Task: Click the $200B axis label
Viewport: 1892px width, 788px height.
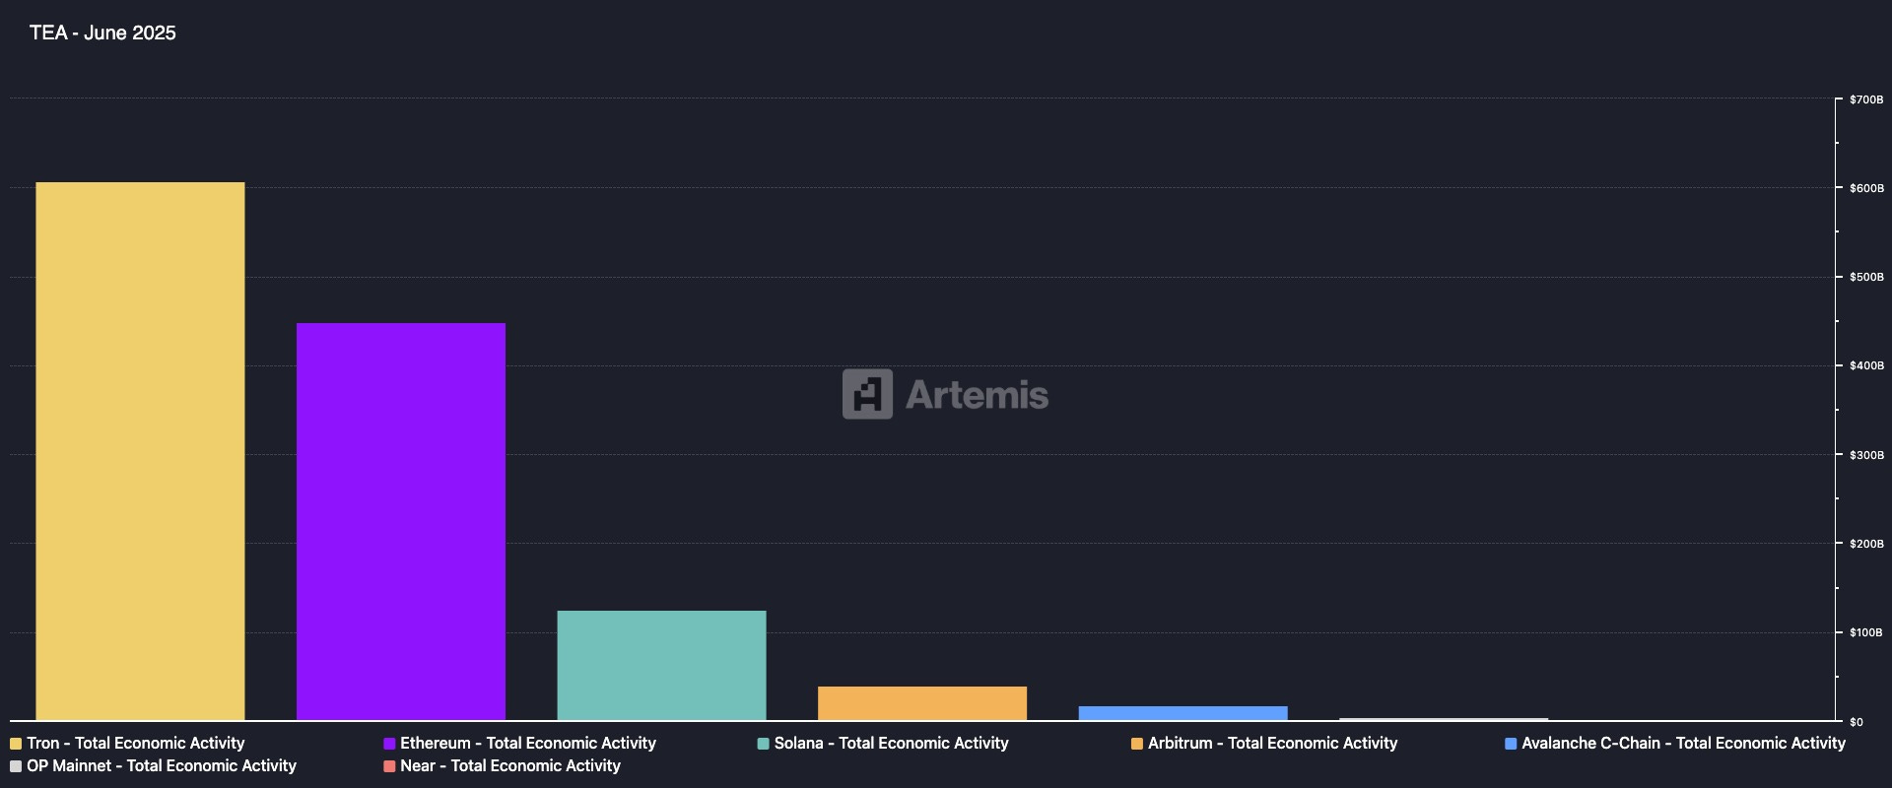Action: (x=1866, y=544)
